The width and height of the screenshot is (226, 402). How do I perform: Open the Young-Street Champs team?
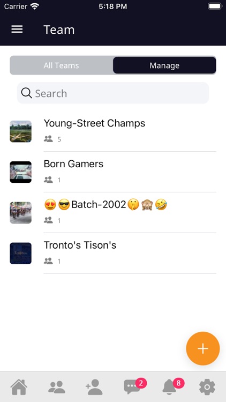113,131
